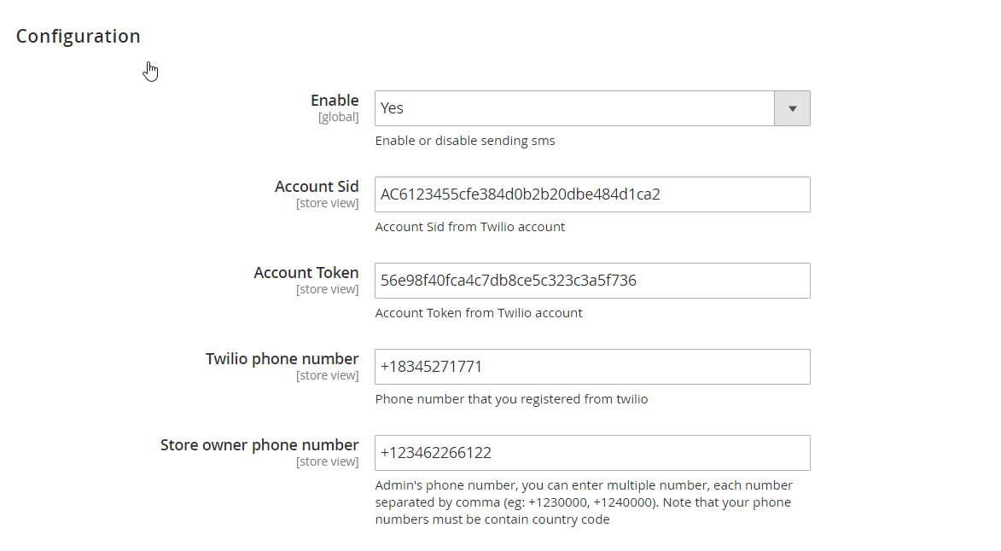Focus the Store owner phone number field
The image size is (1001, 551).
pos(592,453)
